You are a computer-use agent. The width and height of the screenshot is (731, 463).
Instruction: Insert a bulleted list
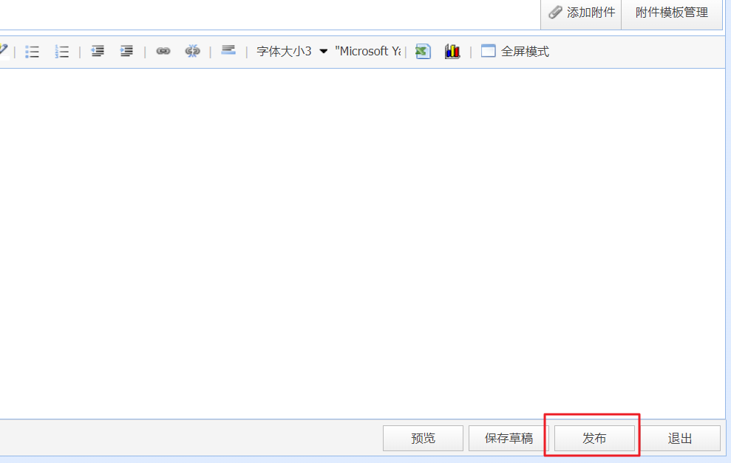tap(33, 51)
